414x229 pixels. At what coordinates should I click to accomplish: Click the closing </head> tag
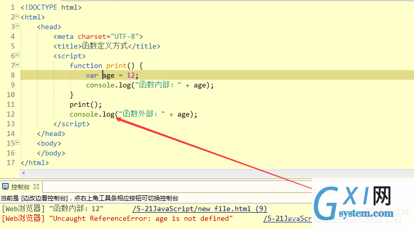pos(51,133)
